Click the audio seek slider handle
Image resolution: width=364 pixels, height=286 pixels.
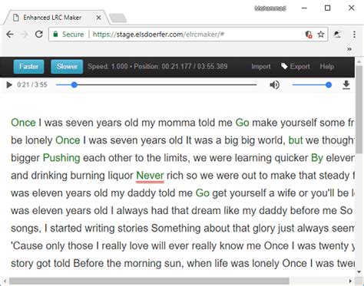(74, 85)
